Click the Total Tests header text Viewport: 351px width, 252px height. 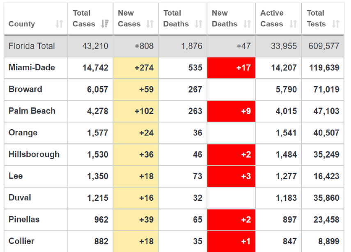(x=316, y=18)
